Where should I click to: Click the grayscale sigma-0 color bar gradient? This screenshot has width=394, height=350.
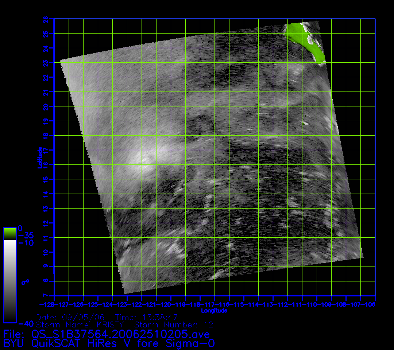tap(9, 281)
